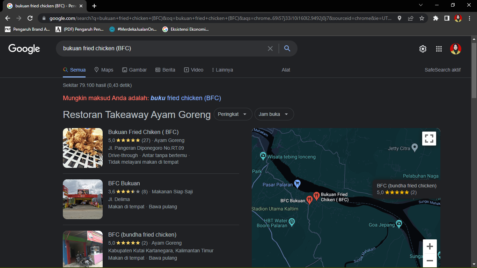Click the HBT Water Boom Palaran marker
Image resolution: width=477 pixels, height=268 pixels.
[x=292, y=222]
